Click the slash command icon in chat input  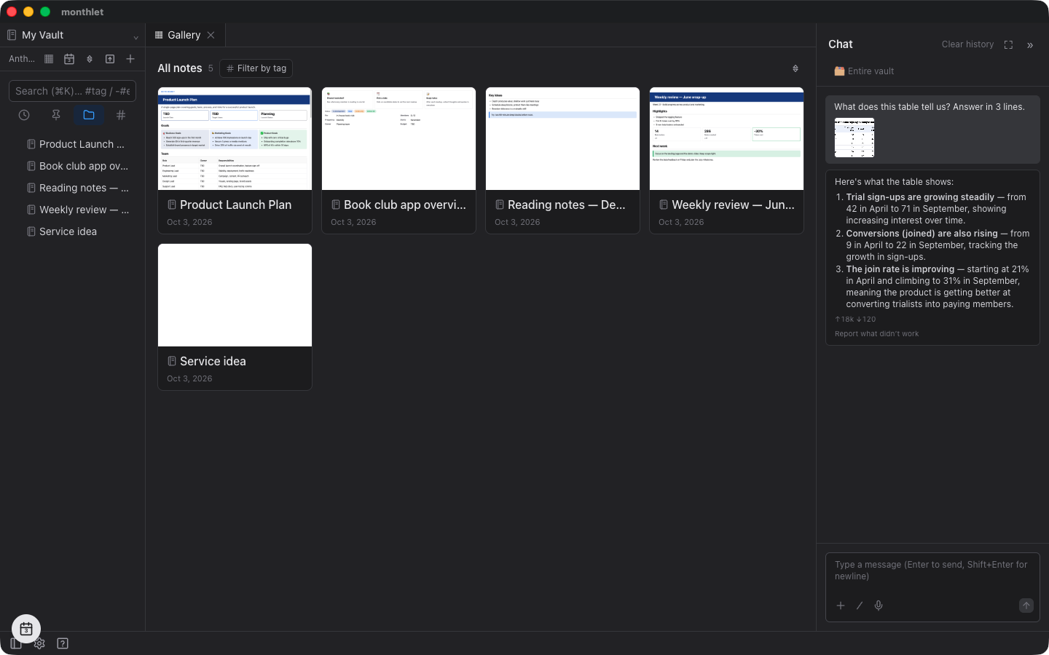(860, 606)
